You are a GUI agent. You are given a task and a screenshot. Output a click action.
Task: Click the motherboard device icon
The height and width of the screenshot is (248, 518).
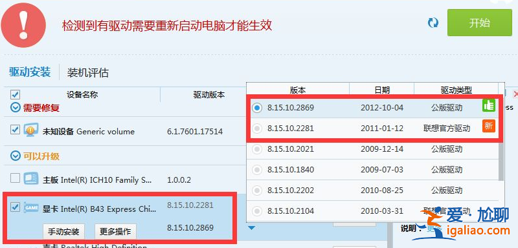coord(31,178)
